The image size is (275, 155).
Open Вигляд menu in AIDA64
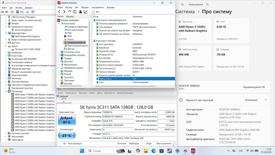(68, 7)
